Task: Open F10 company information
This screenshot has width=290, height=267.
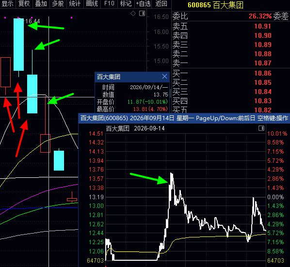Action: point(109,4)
